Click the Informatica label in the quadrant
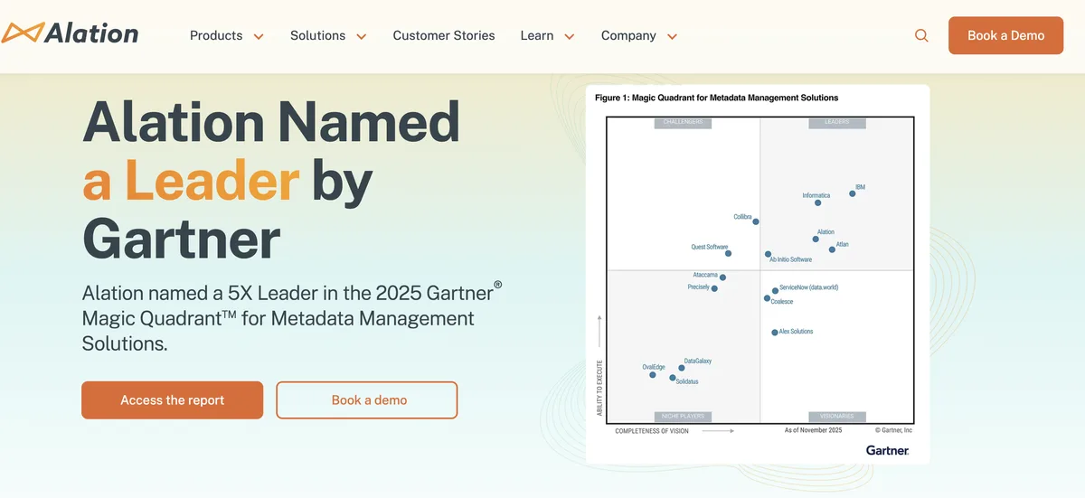Image resolution: width=1085 pixels, height=498 pixels. (816, 195)
